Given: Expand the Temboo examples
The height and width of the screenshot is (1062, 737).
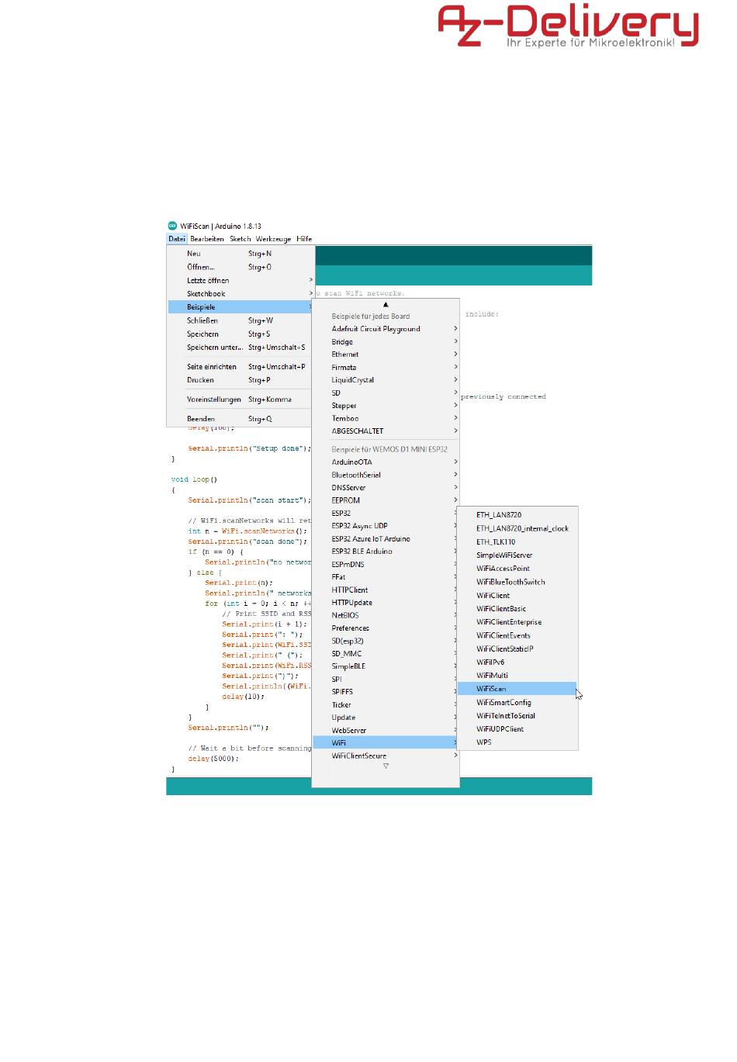Looking at the screenshot, I should (386, 418).
